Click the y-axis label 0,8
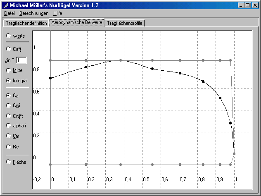This screenshot has width=261, height=196. (36, 69)
